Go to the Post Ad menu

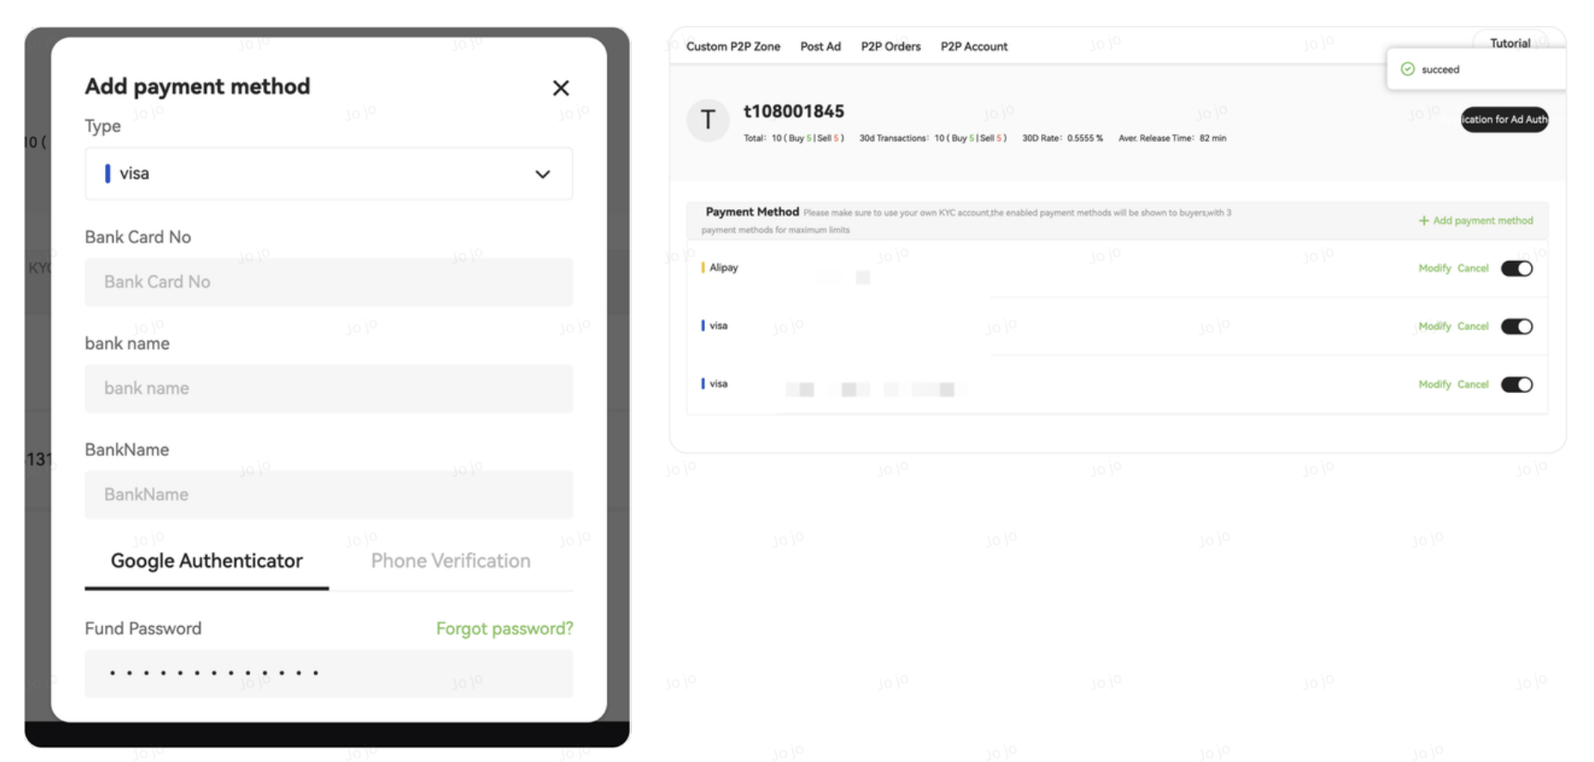820,46
